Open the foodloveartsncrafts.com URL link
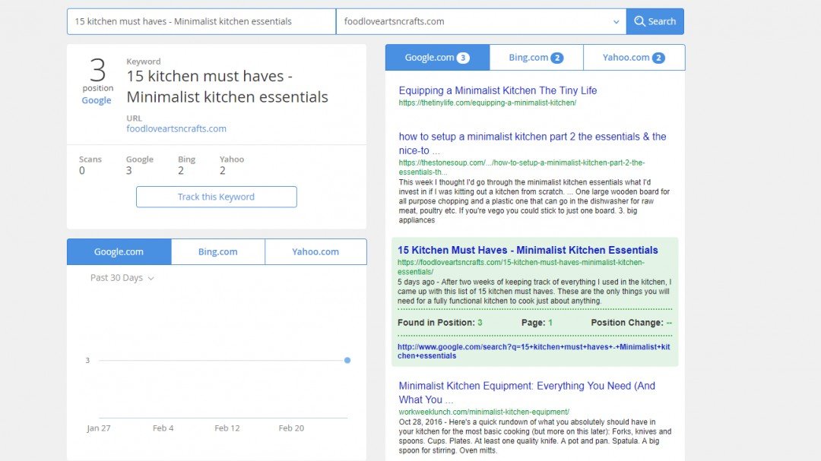The width and height of the screenshot is (821, 461). click(176, 128)
